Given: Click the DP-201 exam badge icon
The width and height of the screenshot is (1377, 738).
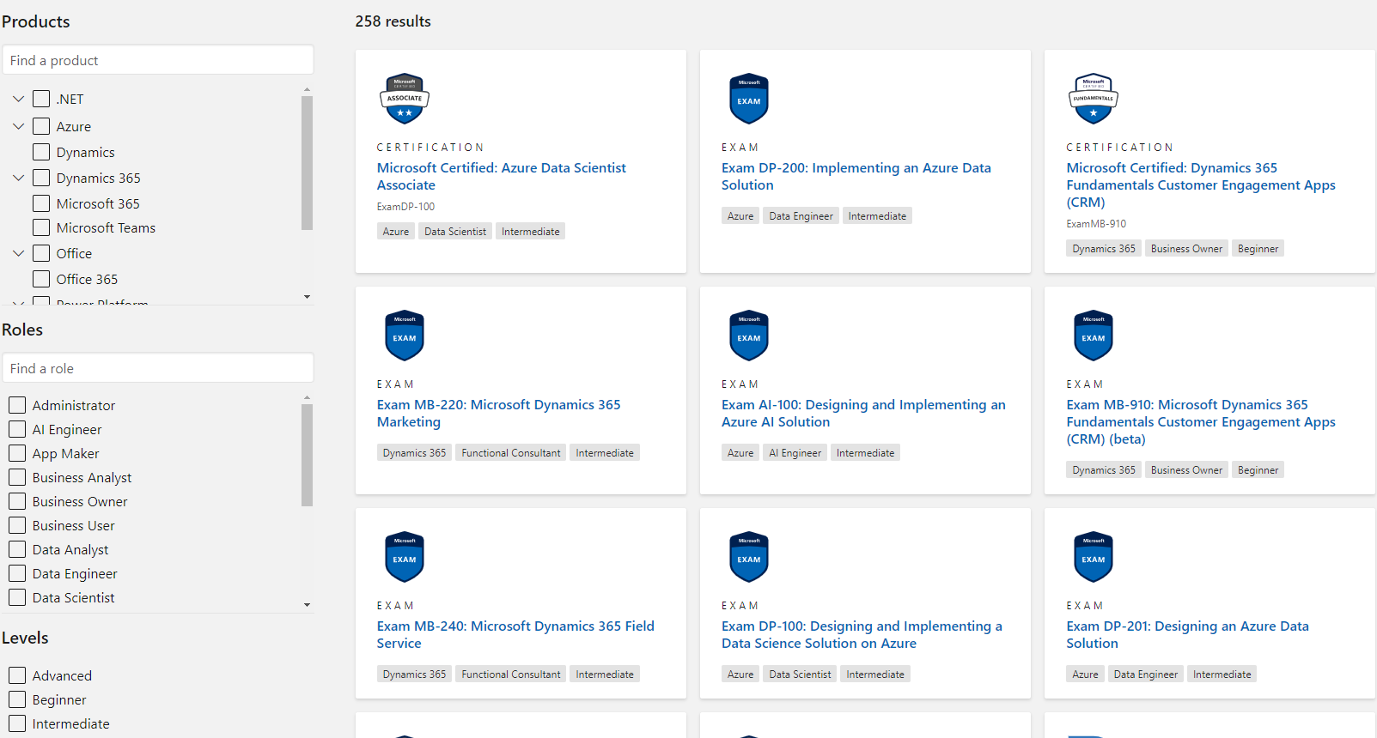Looking at the screenshot, I should click(1094, 557).
